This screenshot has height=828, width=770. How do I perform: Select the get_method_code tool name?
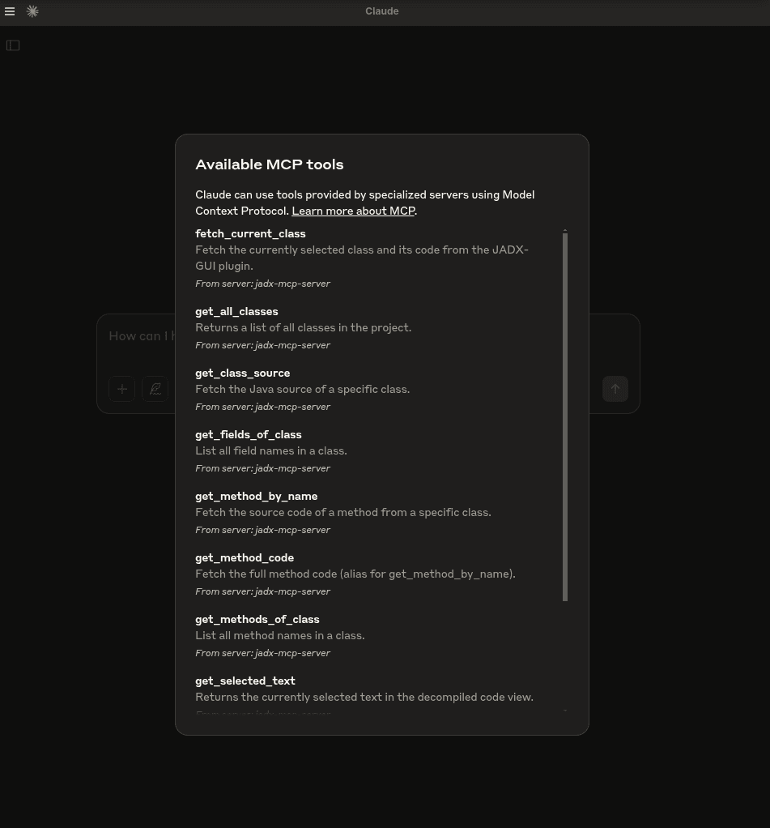(x=245, y=557)
